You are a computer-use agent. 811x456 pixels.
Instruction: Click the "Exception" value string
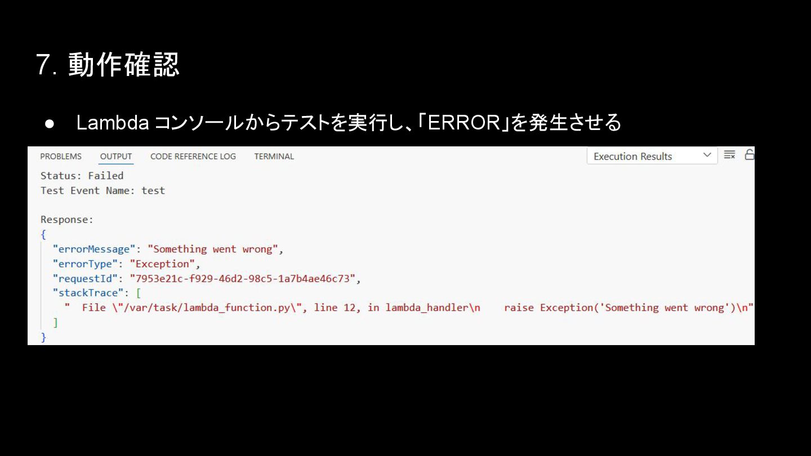point(162,263)
